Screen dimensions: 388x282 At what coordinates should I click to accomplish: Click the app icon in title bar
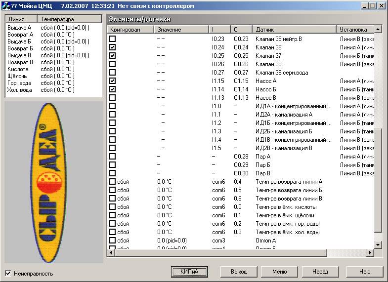pyautogui.click(x=6, y=6)
